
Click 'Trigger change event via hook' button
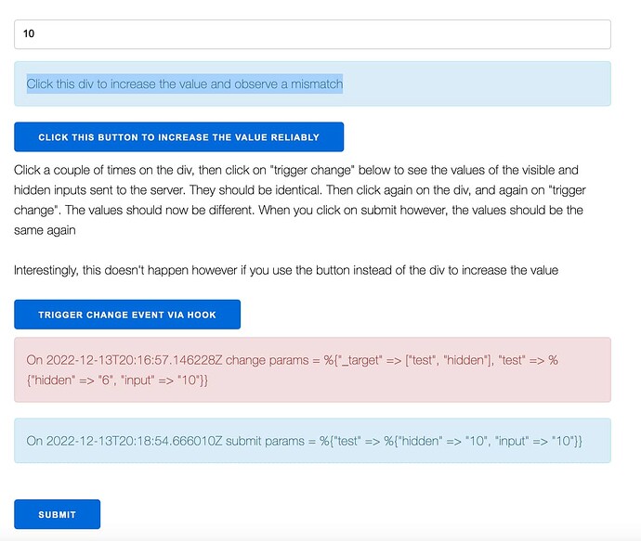127,315
